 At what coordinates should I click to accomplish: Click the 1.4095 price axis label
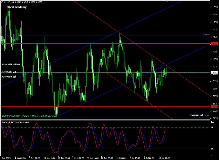(x=214, y=52)
